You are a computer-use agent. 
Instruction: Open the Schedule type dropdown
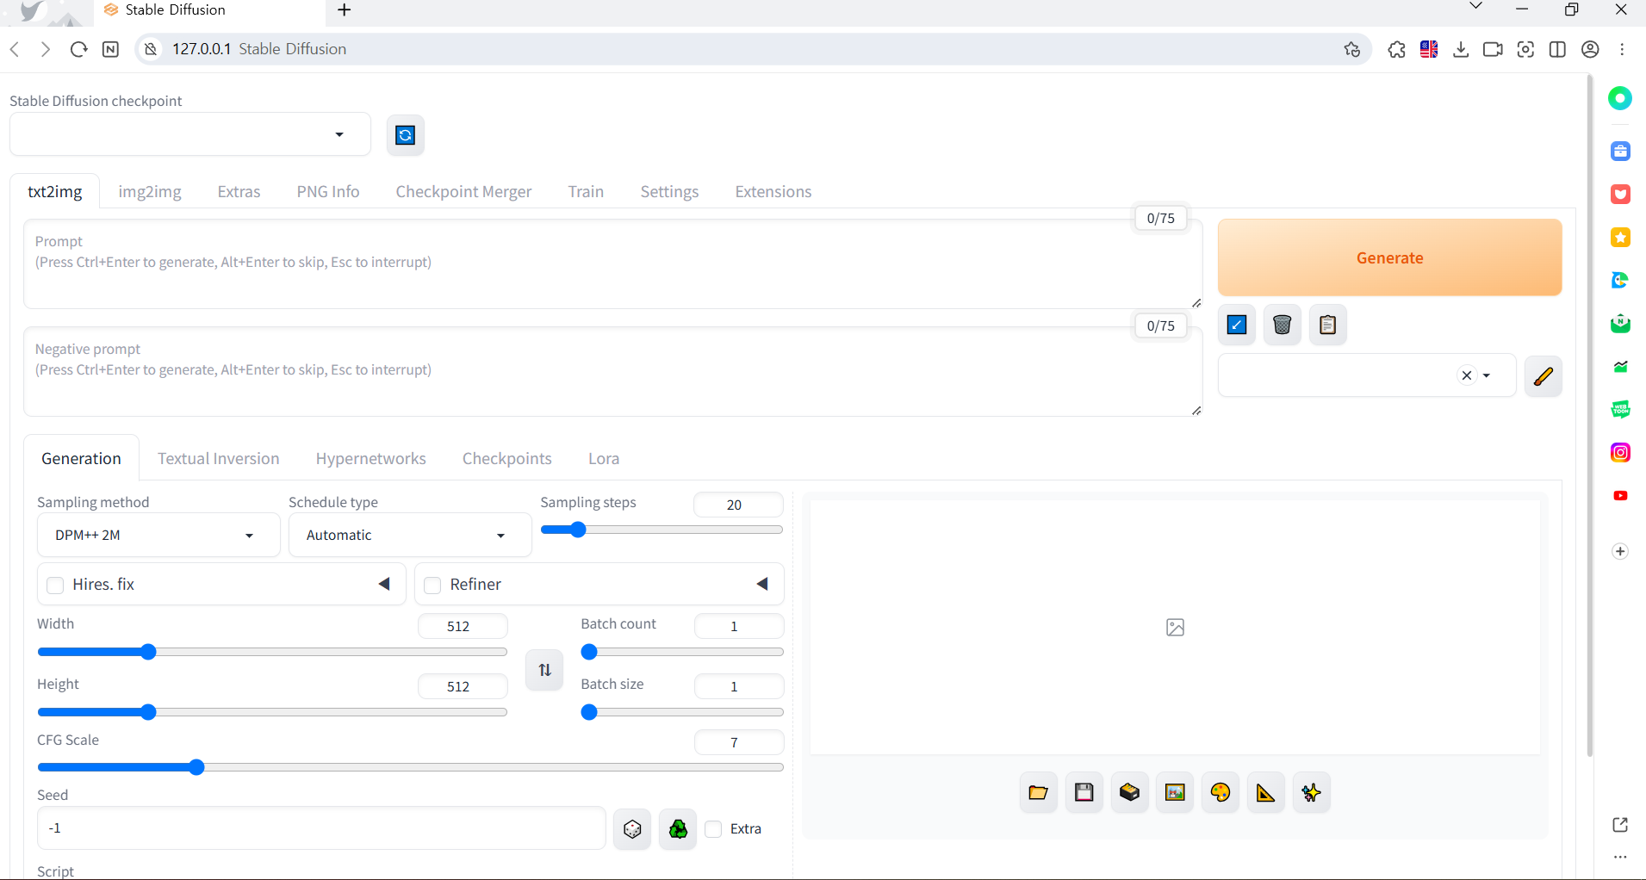pyautogui.click(x=410, y=535)
